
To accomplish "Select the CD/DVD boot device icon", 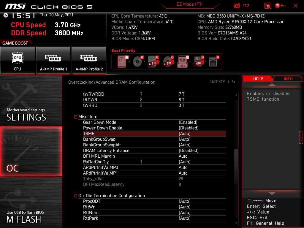I will point(138,61).
